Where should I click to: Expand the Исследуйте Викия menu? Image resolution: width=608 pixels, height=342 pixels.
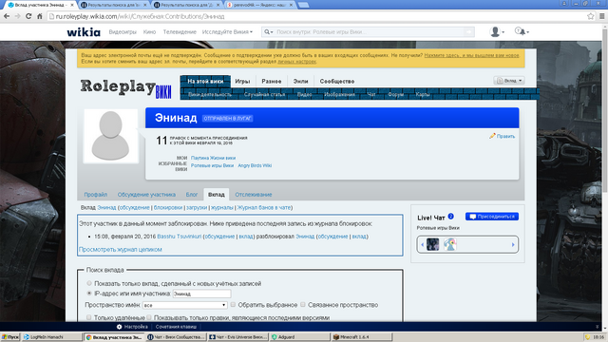[x=227, y=31]
